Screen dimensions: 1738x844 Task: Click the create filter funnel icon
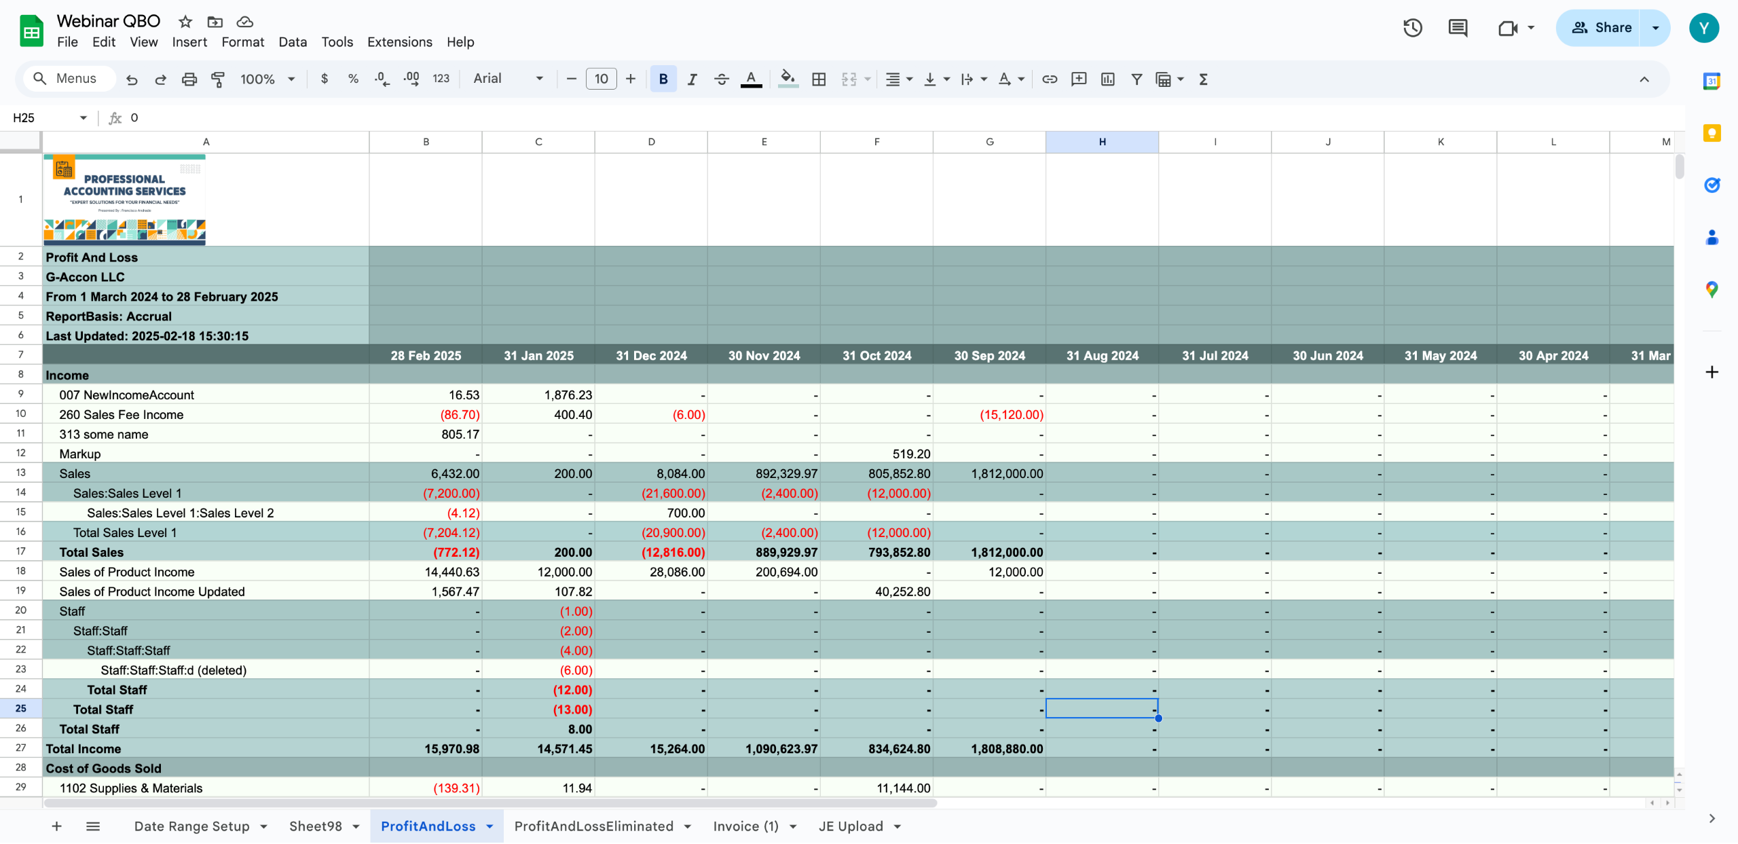(1136, 79)
